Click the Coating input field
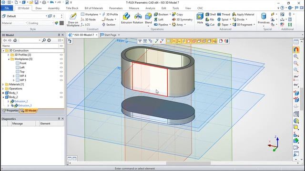The height and width of the screenshot is (171, 305). coord(41,23)
